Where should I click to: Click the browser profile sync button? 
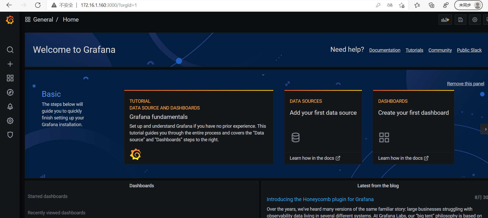click(x=468, y=5)
